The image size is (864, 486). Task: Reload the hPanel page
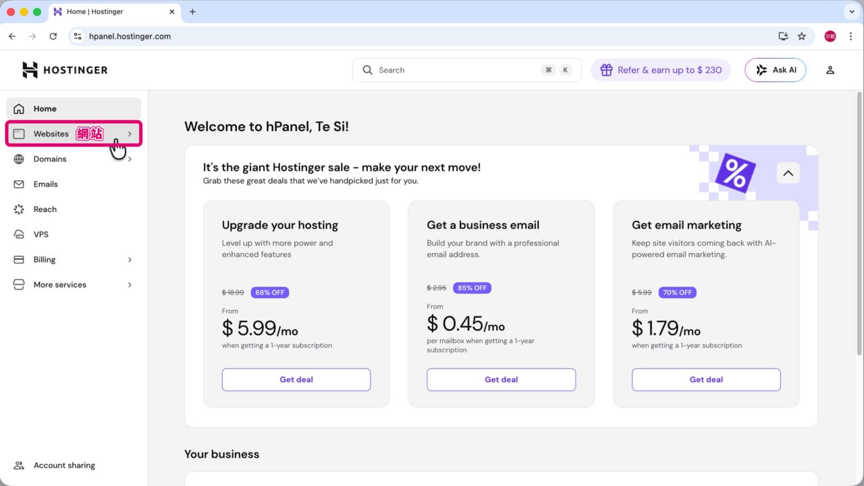click(x=53, y=36)
